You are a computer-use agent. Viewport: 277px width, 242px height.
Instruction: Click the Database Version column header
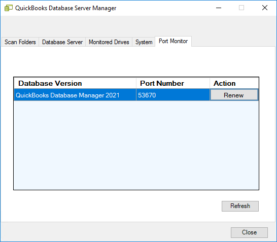(75, 83)
